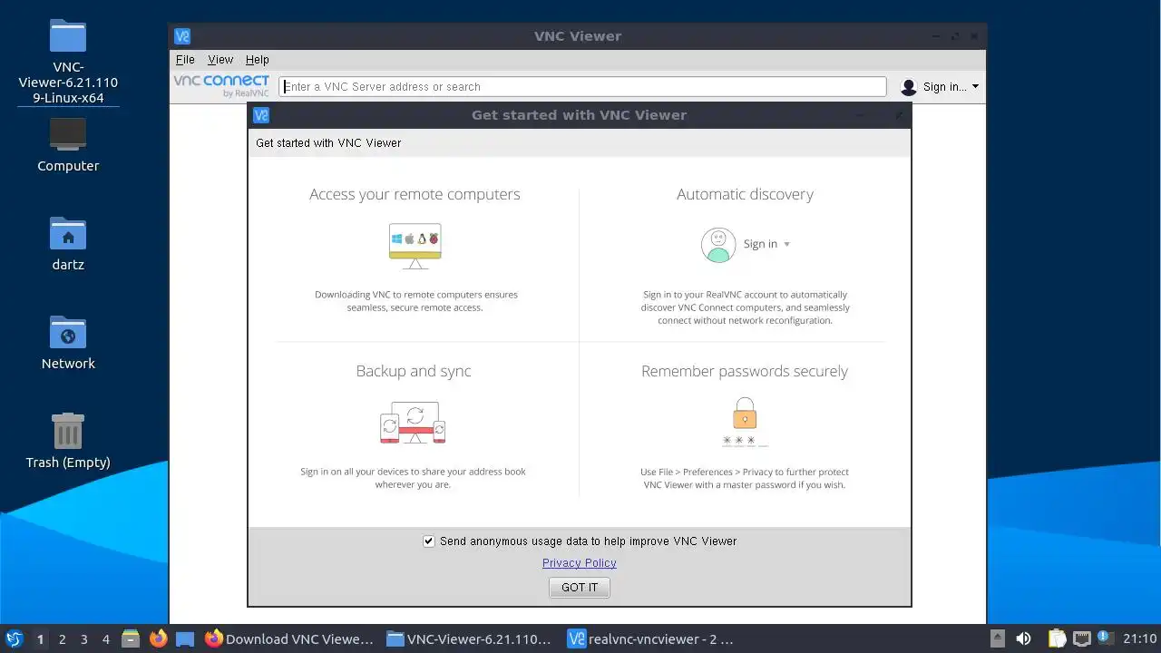Click the VNC Viewer window title icon

182,36
